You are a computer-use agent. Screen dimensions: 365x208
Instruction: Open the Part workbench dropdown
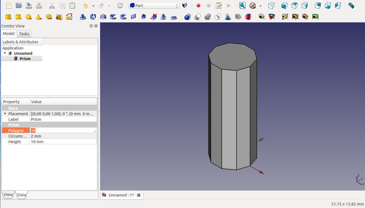tap(154, 5)
